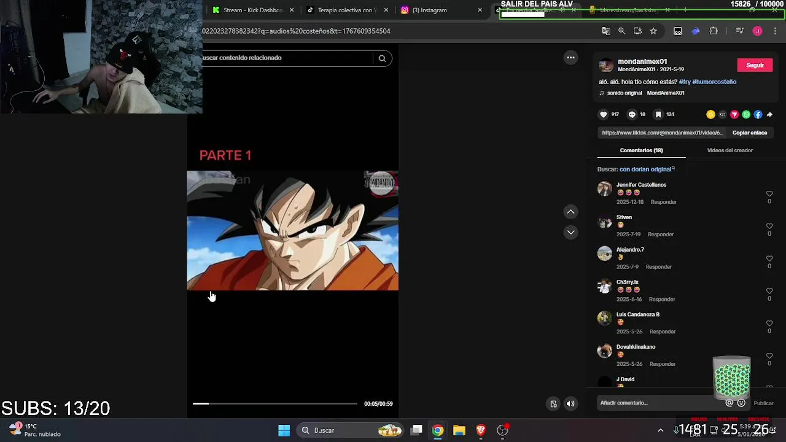
Task: Like the Ch3rry.tx comment
Action: click(769, 292)
